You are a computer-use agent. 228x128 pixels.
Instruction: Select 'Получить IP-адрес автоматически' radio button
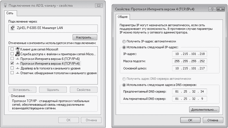point(123,41)
